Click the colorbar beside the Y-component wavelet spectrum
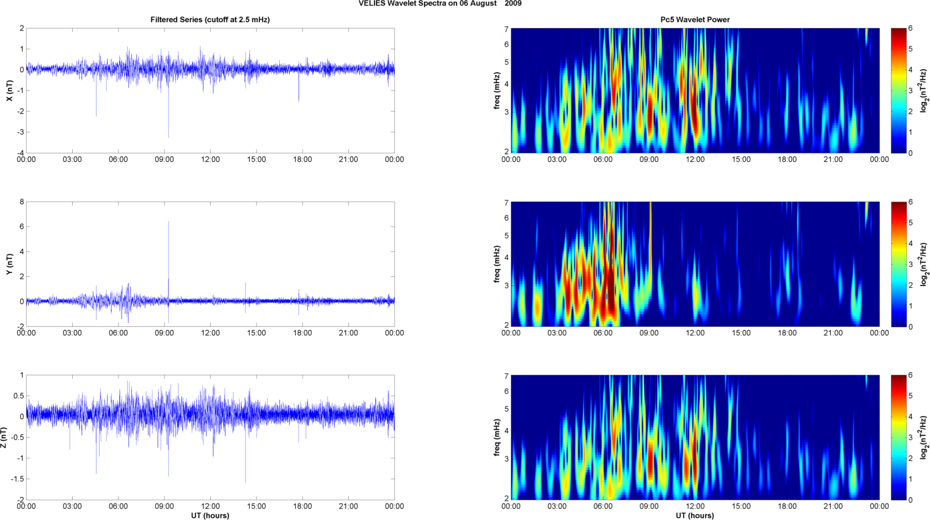The image size is (930, 520). (x=898, y=264)
